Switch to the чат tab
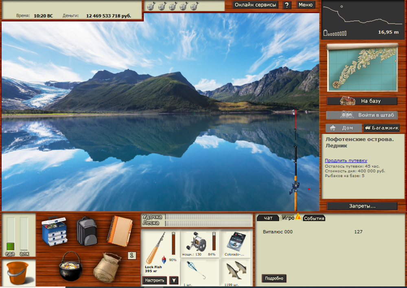The image size is (407, 288). coord(268,218)
